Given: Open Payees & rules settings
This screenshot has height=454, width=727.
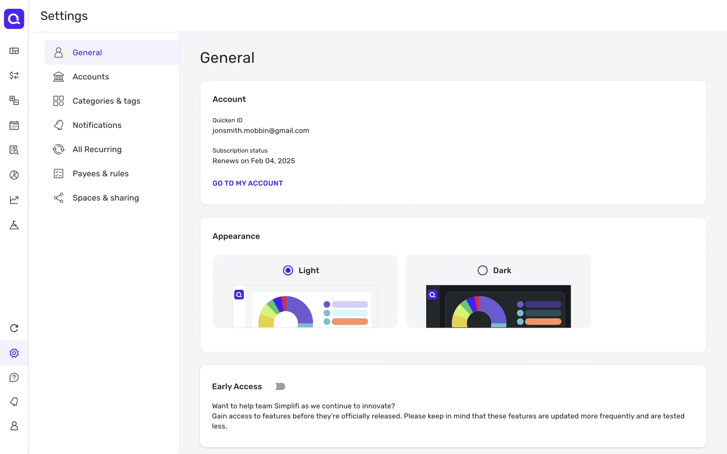Looking at the screenshot, I should (x=101, y=174).
